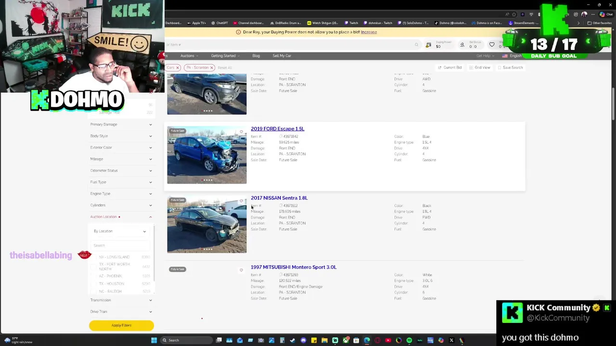The image size is (616, 346).
Task: Click blue Ford Escape photo thumbnail
Action: pos(207,155)
